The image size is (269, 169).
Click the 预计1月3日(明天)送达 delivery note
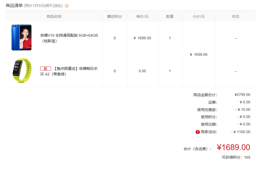[43, 6]
